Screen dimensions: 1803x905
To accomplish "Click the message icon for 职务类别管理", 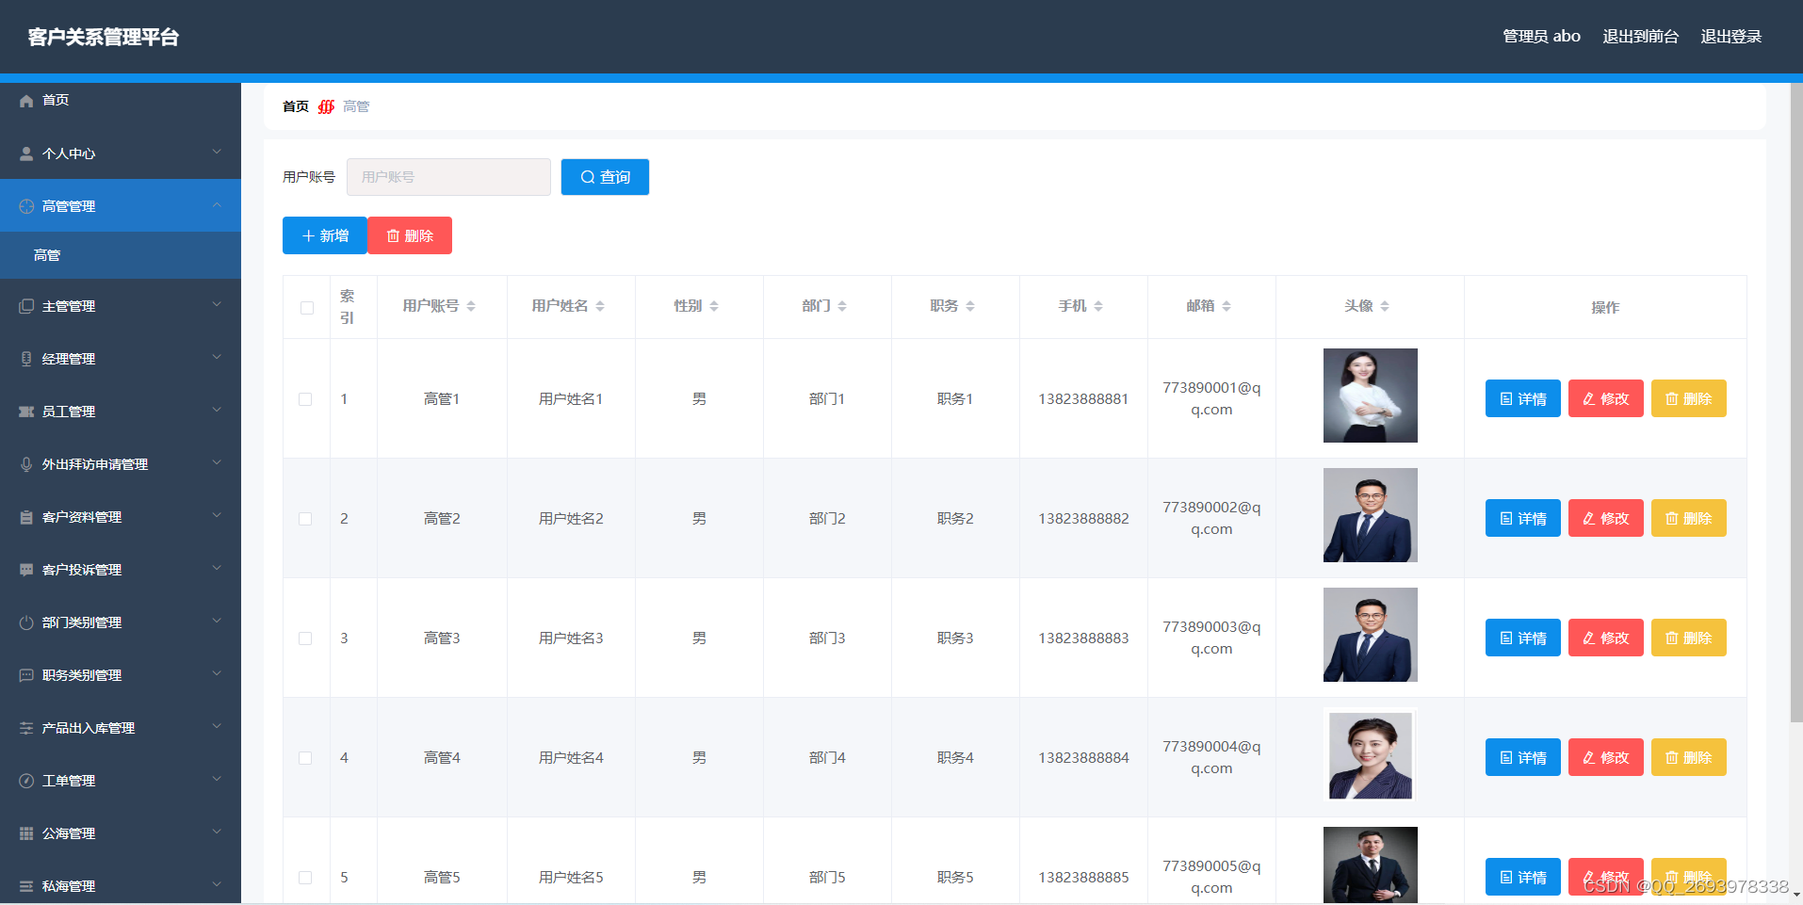I will (x=26, y=675).
